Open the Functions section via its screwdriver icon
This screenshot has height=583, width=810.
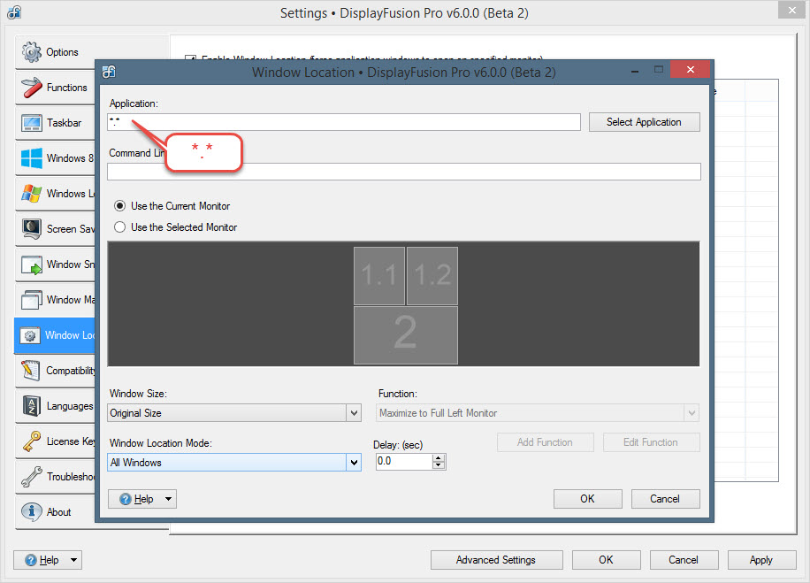pyautogui.click(x=32, y=88)
